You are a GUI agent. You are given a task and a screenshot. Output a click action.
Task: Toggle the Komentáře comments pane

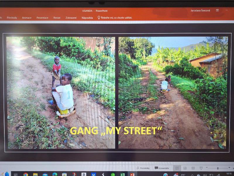pyautogui.click(x=162, y=168)
